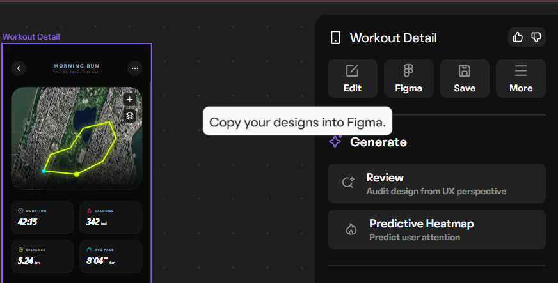Click the Generate sparkle icon
Viewport: 558px width, 283px height.
335,141
